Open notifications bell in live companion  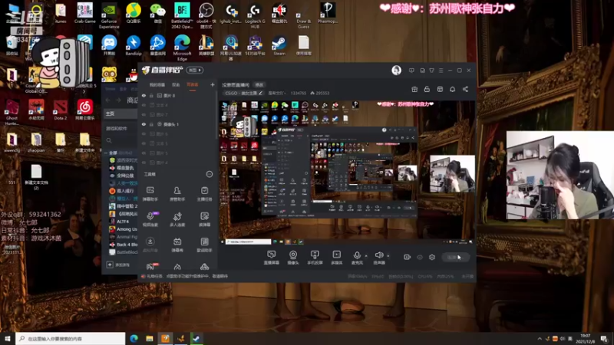[x=452, y=89]
